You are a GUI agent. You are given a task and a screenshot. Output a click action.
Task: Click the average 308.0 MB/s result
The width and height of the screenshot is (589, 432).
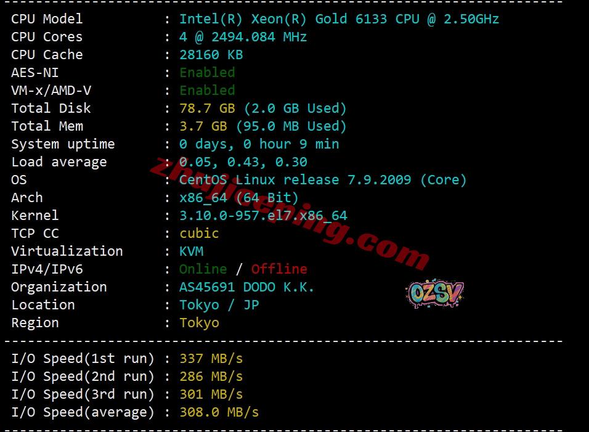219,412
